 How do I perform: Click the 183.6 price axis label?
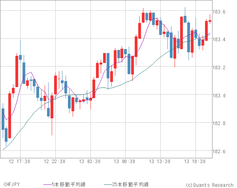point(219,11)
